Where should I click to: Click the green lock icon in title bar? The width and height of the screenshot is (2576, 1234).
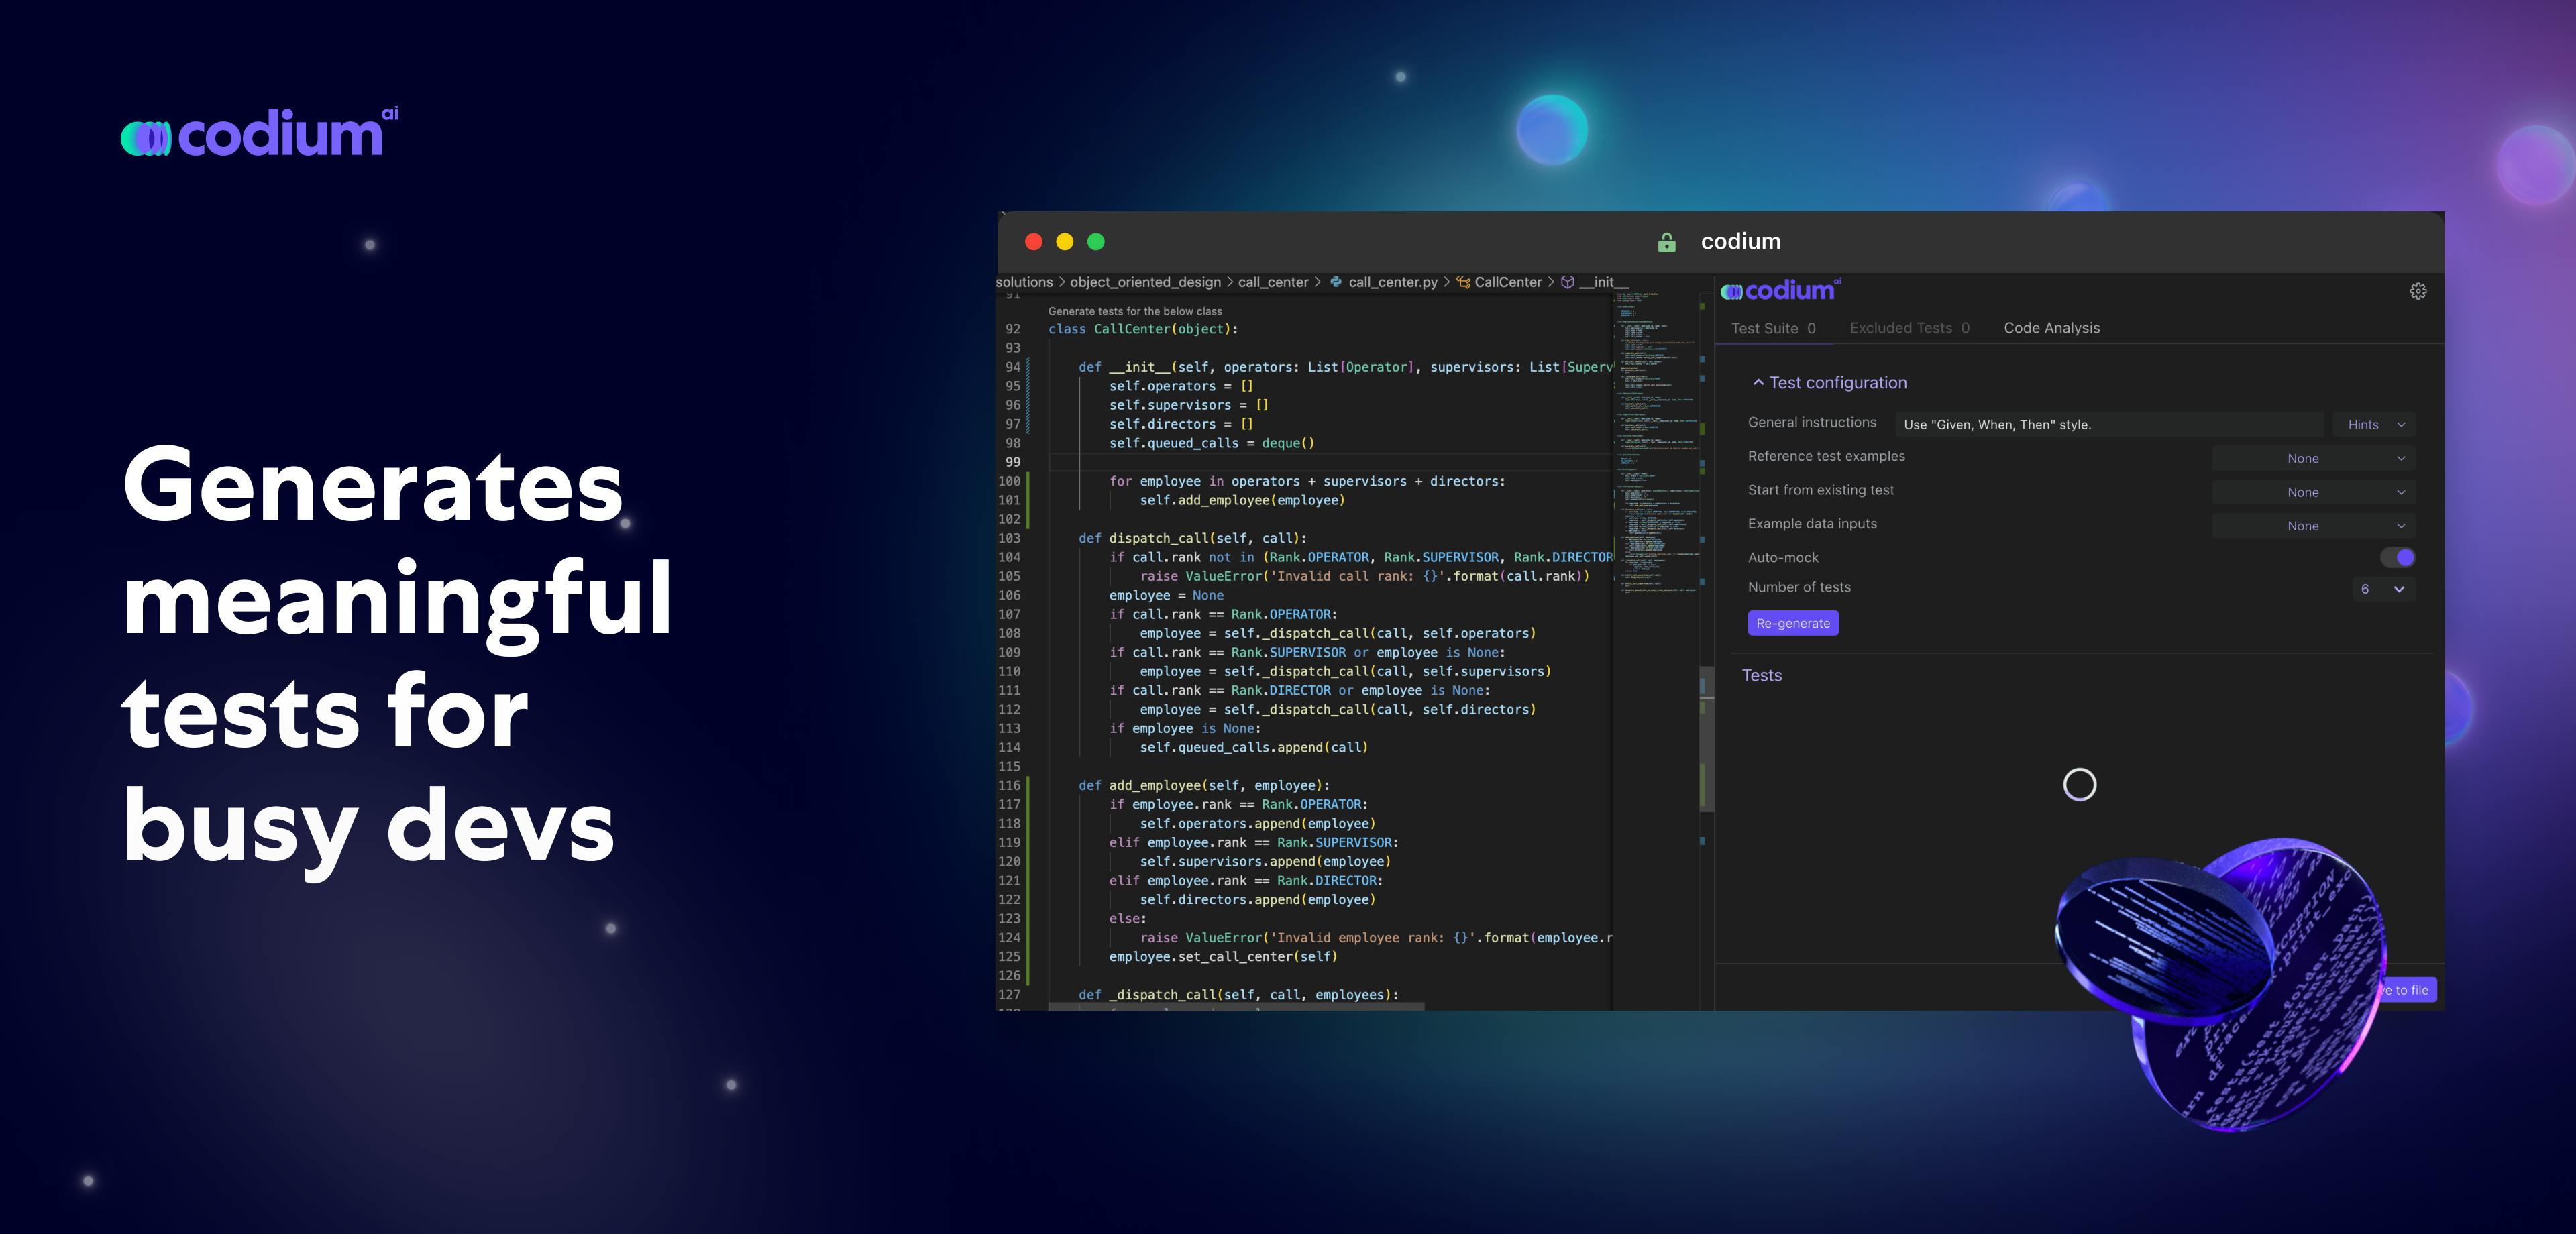[x=1666, y=242]
